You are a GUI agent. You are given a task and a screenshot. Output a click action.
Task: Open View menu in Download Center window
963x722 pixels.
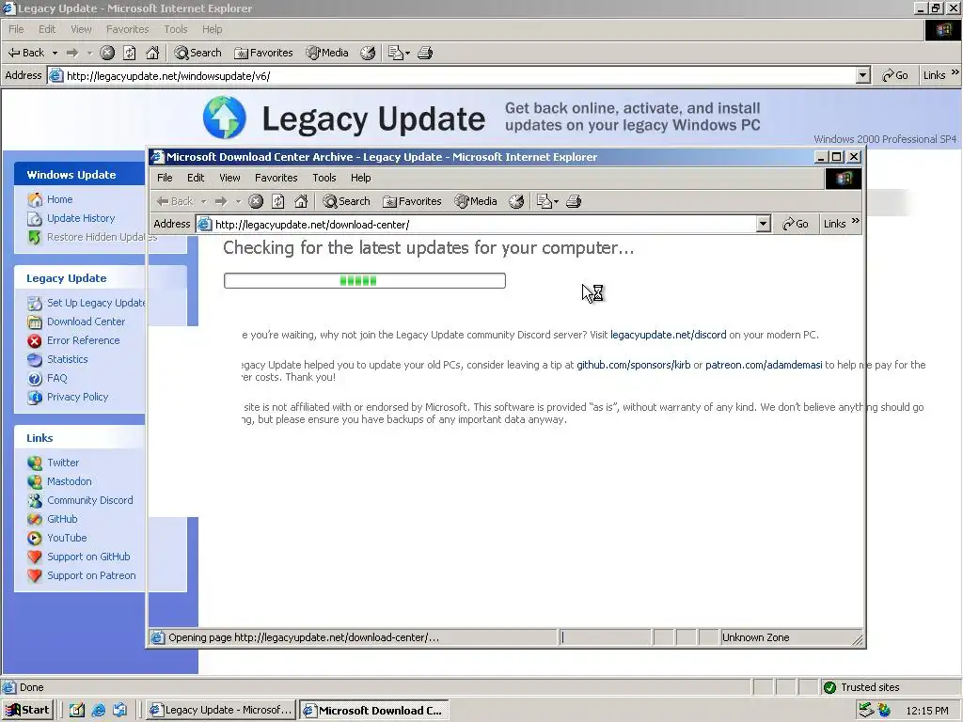229,178
